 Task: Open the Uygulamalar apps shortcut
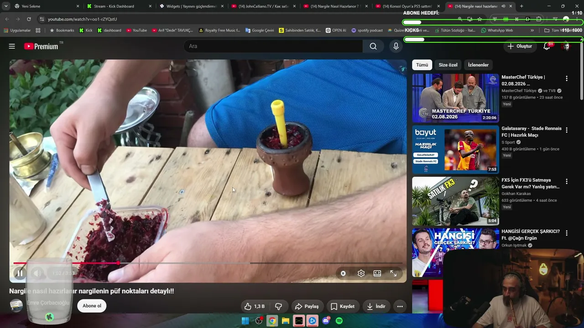17,31
